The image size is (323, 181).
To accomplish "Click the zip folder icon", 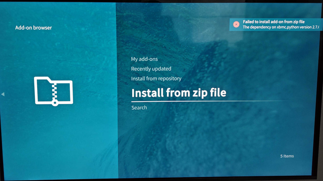I will point(54,91).
